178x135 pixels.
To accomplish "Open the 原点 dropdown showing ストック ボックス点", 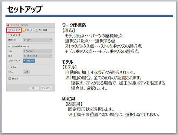I will pyautogui.click(x=38, y=56).
